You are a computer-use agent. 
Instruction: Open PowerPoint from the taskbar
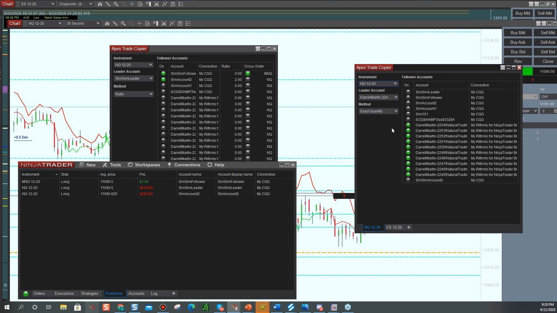tap(248, 307)
